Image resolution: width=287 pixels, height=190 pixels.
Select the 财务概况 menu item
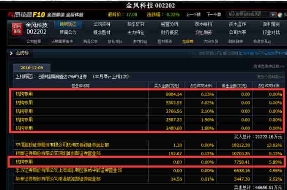pyautogui.click(x=169, y=32)
